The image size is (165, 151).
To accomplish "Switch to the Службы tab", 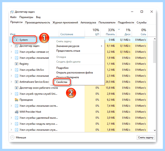I will tap(141, 22).
